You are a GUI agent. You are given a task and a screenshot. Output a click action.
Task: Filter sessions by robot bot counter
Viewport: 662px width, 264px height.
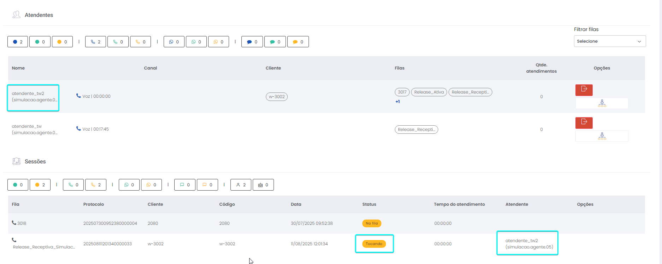pos(263,185)
